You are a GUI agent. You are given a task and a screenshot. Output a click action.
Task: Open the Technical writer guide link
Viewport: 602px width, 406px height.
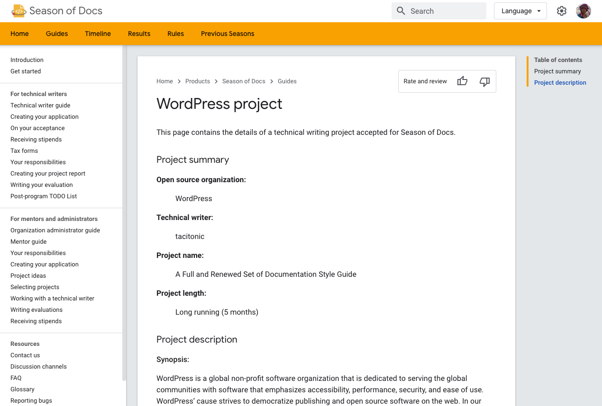point(40,105)
